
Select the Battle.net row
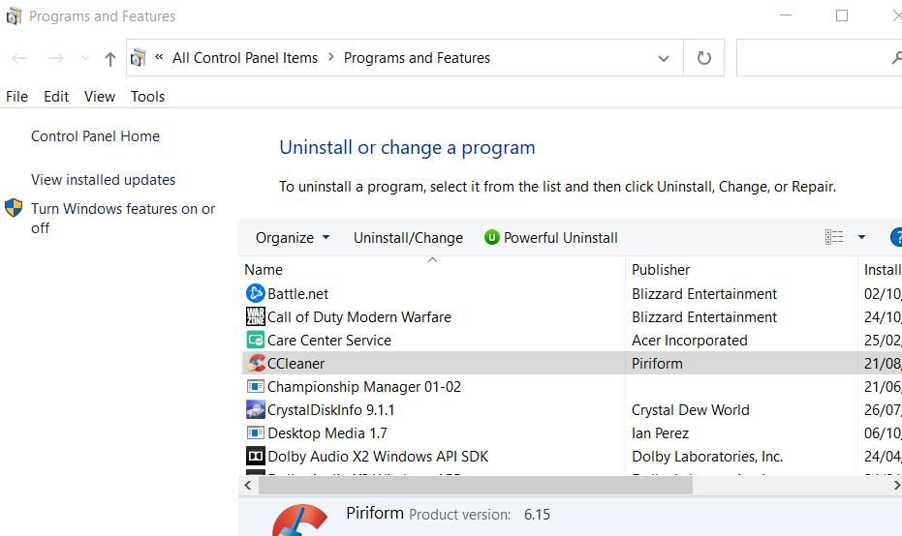pos(570,293)
